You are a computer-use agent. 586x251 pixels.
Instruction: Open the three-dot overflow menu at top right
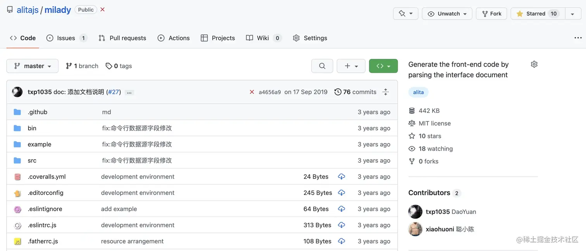(578, 38)
